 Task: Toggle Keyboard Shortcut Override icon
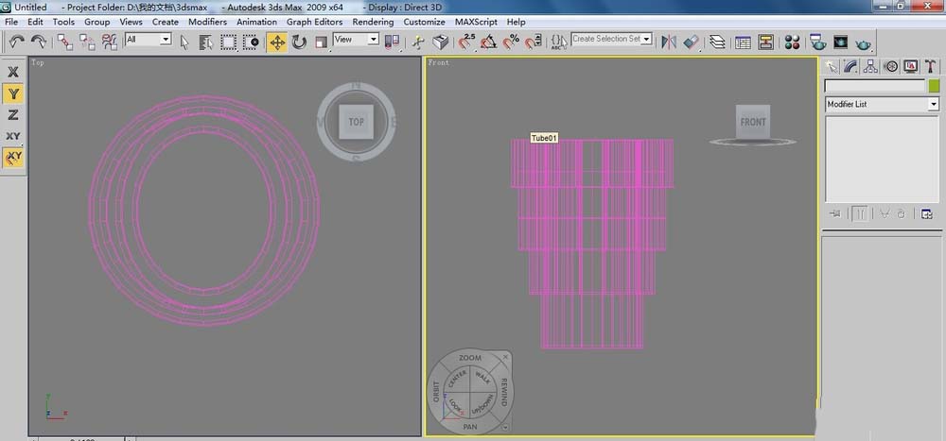tap(441, 42)
